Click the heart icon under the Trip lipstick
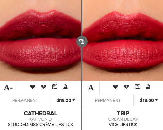 click(116, 87)
